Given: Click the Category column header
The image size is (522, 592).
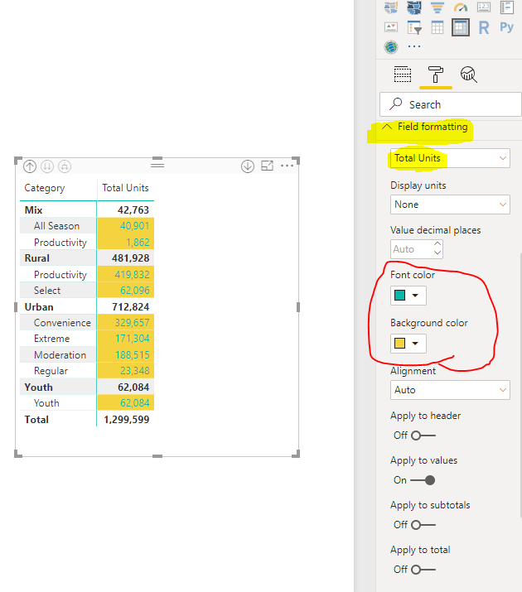Looking at the screenshot, I should (45, 188).
